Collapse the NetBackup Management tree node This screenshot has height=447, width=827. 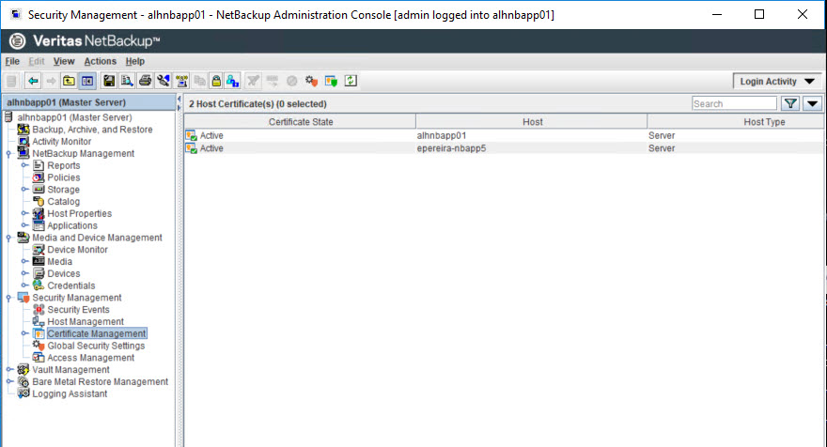point(8,154)
